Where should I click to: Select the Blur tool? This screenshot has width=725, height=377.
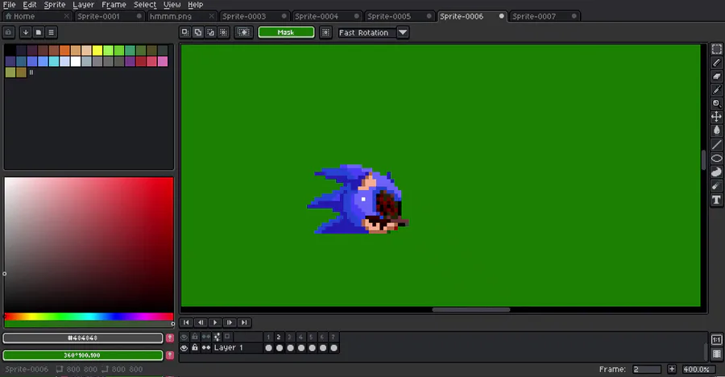point(716,186)
